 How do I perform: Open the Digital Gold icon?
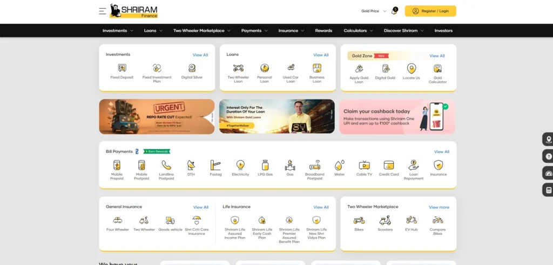click(x=386, y=68)
